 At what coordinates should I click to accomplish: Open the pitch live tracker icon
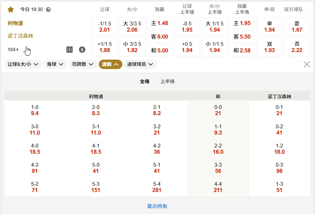(x=70, y=50)
